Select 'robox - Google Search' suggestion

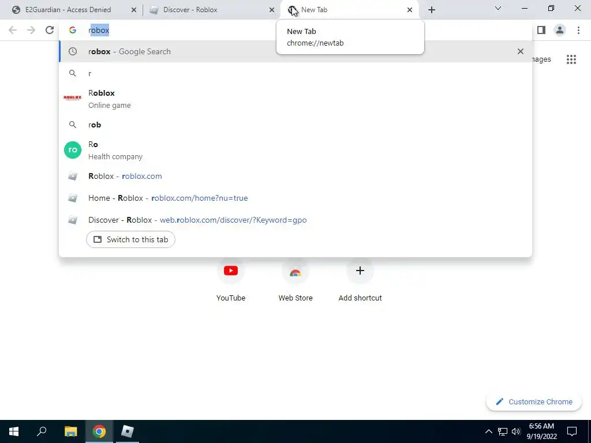[295, 51]
